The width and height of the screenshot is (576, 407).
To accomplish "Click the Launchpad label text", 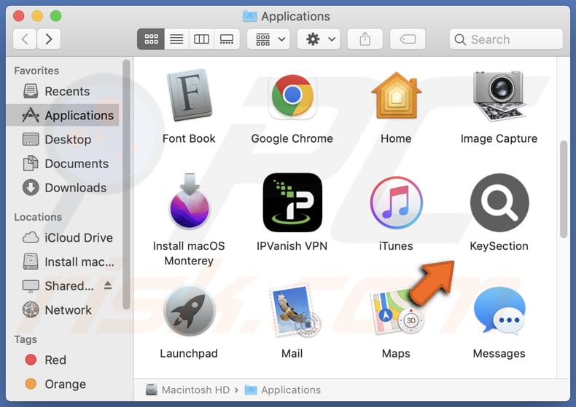I will click(189, 353).
